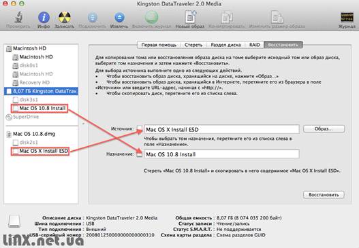359x248 pixels.
Task: Click the Resize Image (Изменить размер образа) icon
Action: pyautogui.click(x=277, y=17)
